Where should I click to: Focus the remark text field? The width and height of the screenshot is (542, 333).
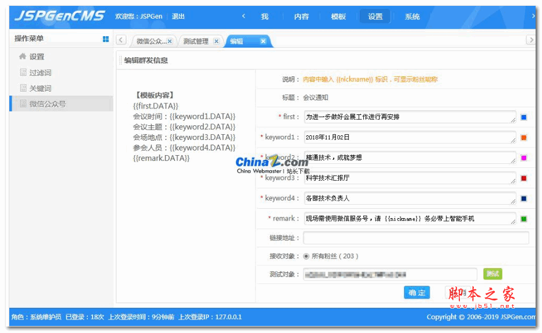(410, 219)
